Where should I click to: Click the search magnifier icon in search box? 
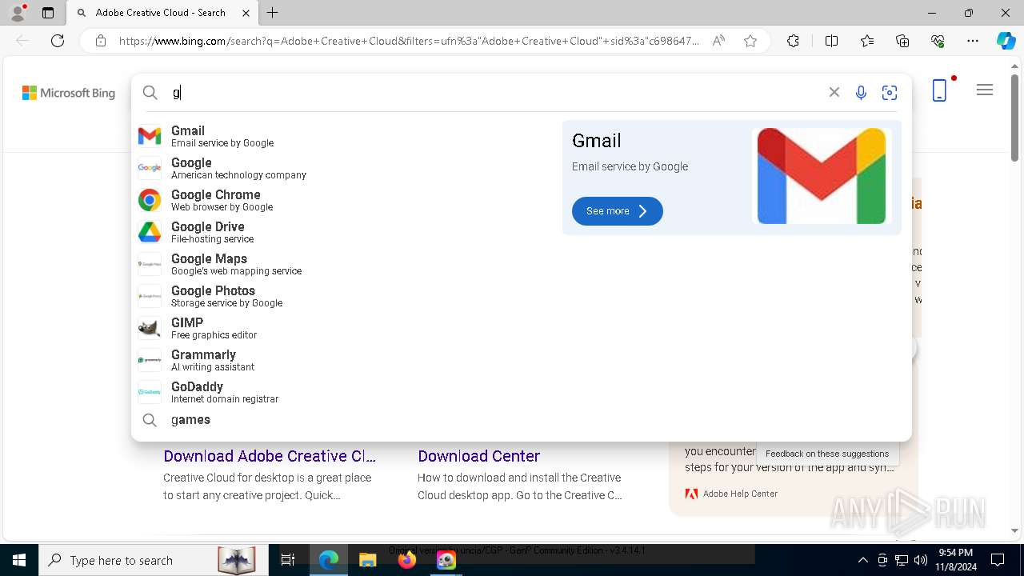[150, 93]
